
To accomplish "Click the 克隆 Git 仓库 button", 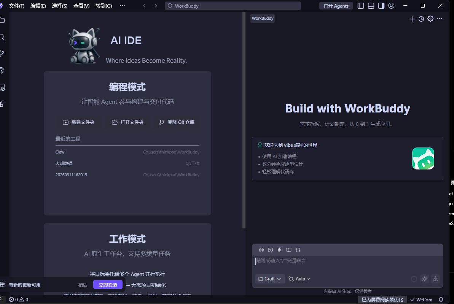I will [177, 122].
